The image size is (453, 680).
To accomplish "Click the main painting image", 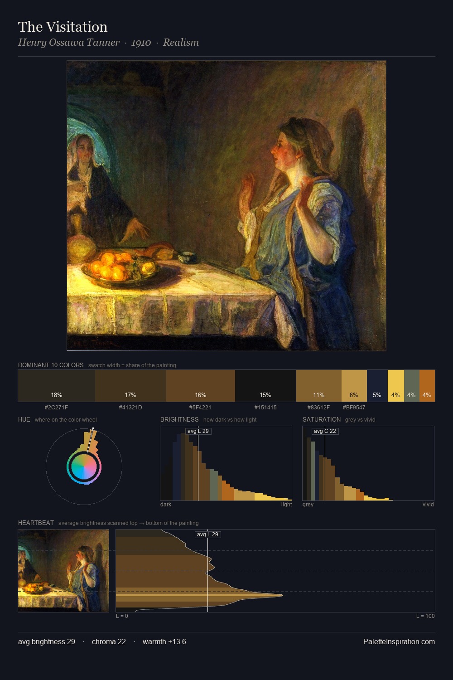I will pyautogui.click(x=226, y=206).
